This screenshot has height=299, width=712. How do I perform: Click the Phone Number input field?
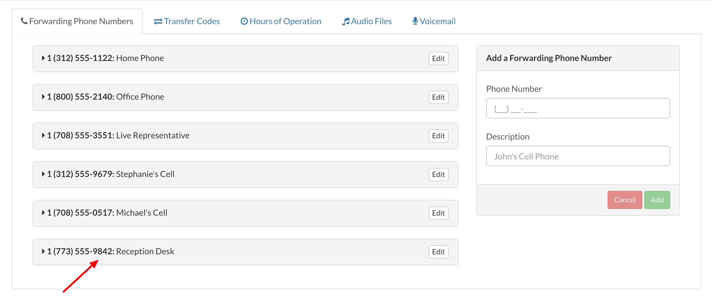(578, 108)
